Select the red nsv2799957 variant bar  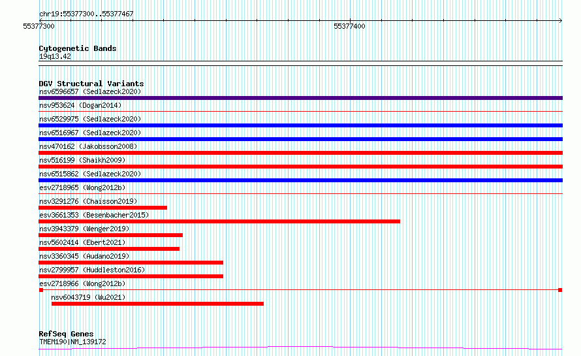click(x=131, y=276)
